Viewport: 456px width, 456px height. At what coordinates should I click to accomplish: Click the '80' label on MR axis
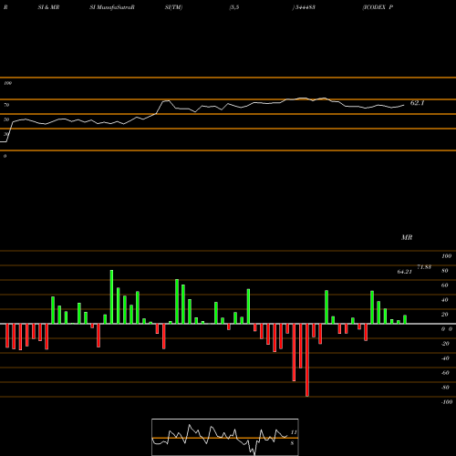tap(445, 271)
